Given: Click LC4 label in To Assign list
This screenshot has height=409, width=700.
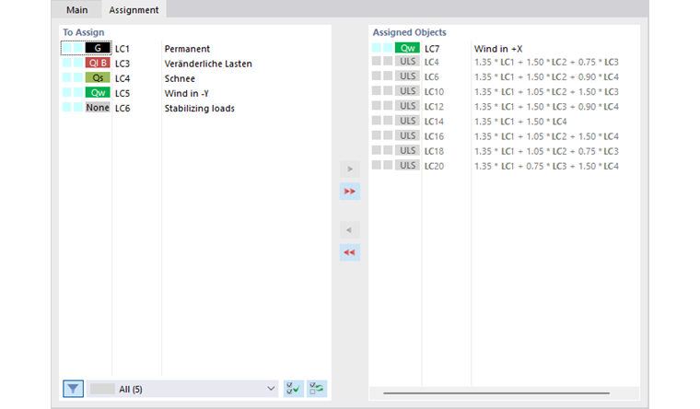Looking at the screenshot, I should coord(122,78).
